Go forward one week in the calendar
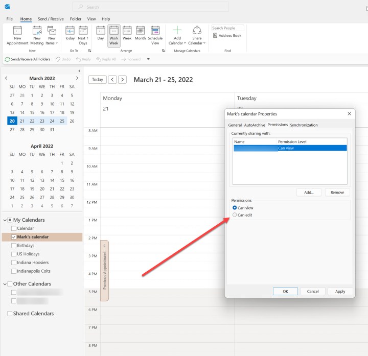This screenshot has width=368, height=356. tap(122, 80)
